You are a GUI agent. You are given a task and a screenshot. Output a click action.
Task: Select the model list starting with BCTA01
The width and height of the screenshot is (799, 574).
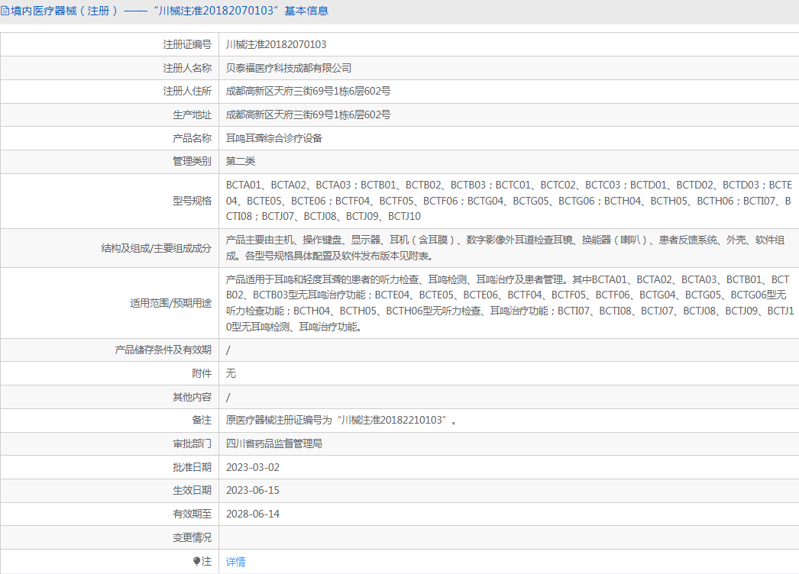tap(509, 201)
